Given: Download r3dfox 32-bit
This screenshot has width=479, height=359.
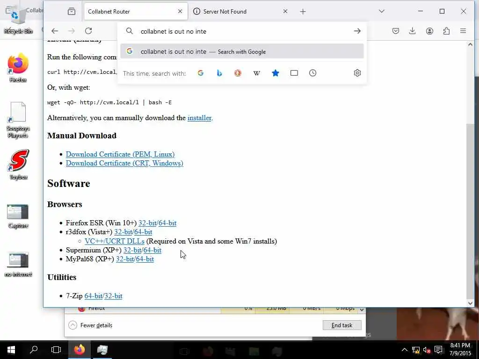Looking at the screenshot, I should click(123, 232).
